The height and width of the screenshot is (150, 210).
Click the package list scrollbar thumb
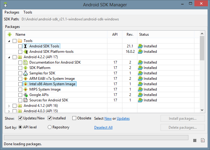[202, 48]
